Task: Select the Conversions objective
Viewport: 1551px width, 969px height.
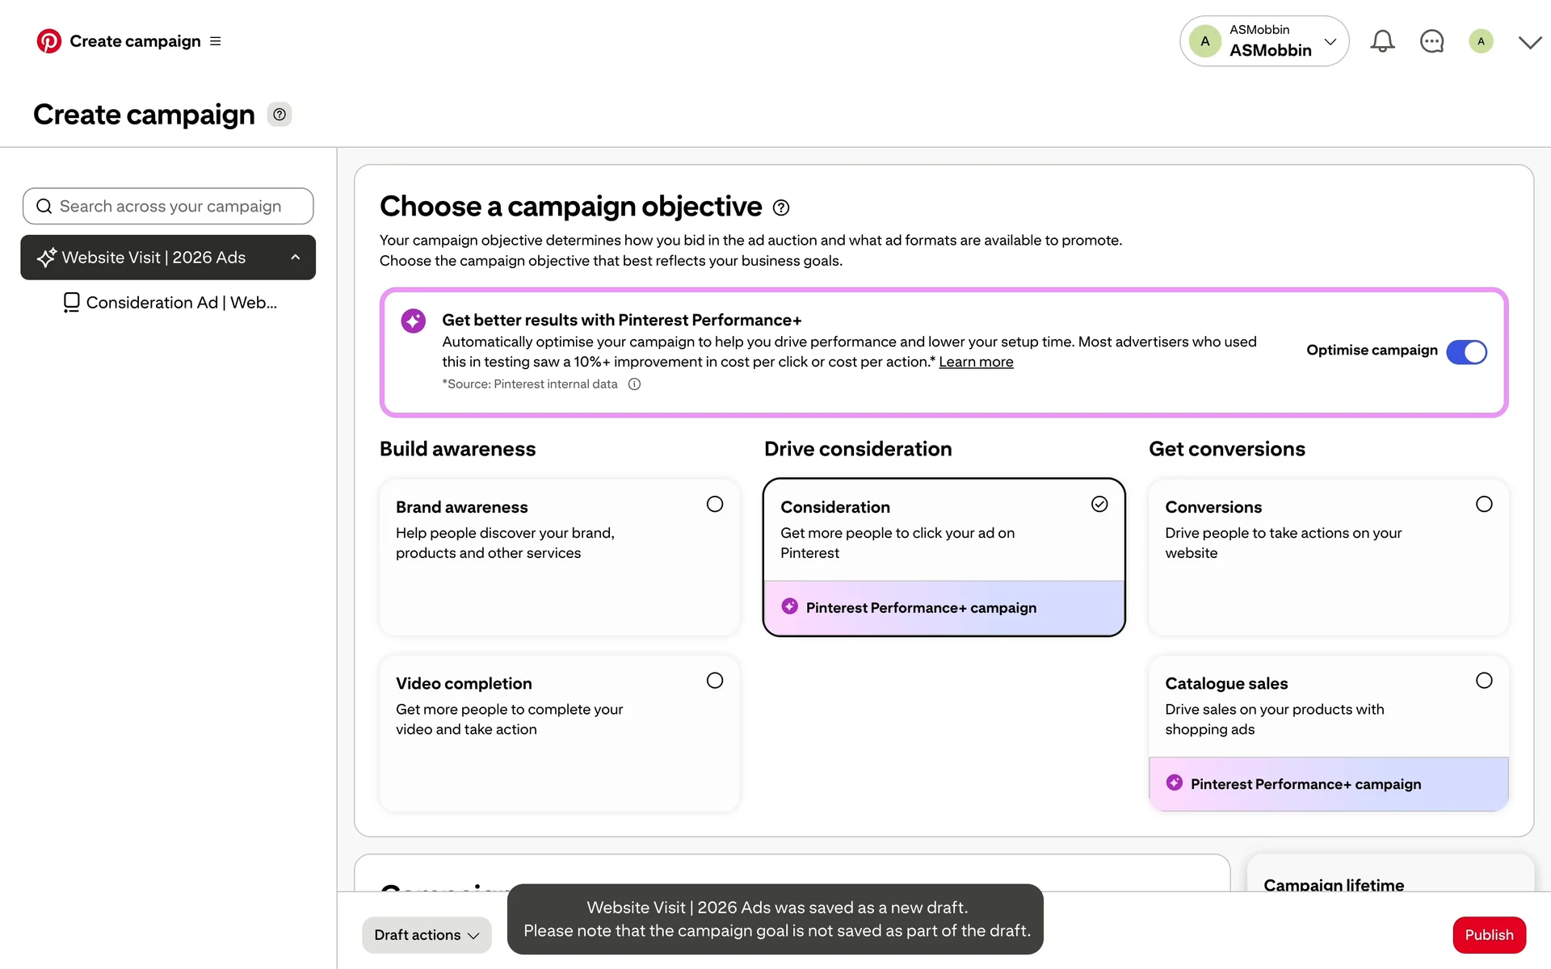Action: [x=1484, y=505]
